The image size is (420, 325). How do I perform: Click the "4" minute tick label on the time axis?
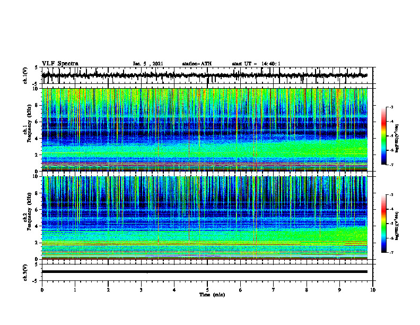[174, 290]
